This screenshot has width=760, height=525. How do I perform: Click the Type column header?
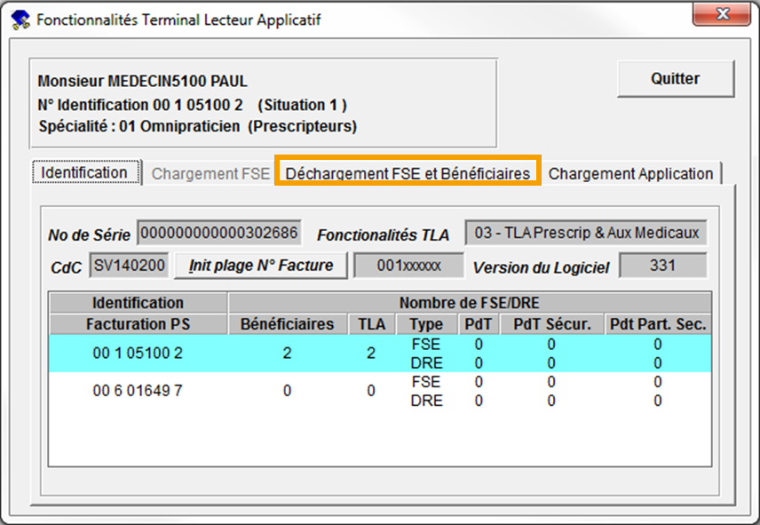pos(426,324)
